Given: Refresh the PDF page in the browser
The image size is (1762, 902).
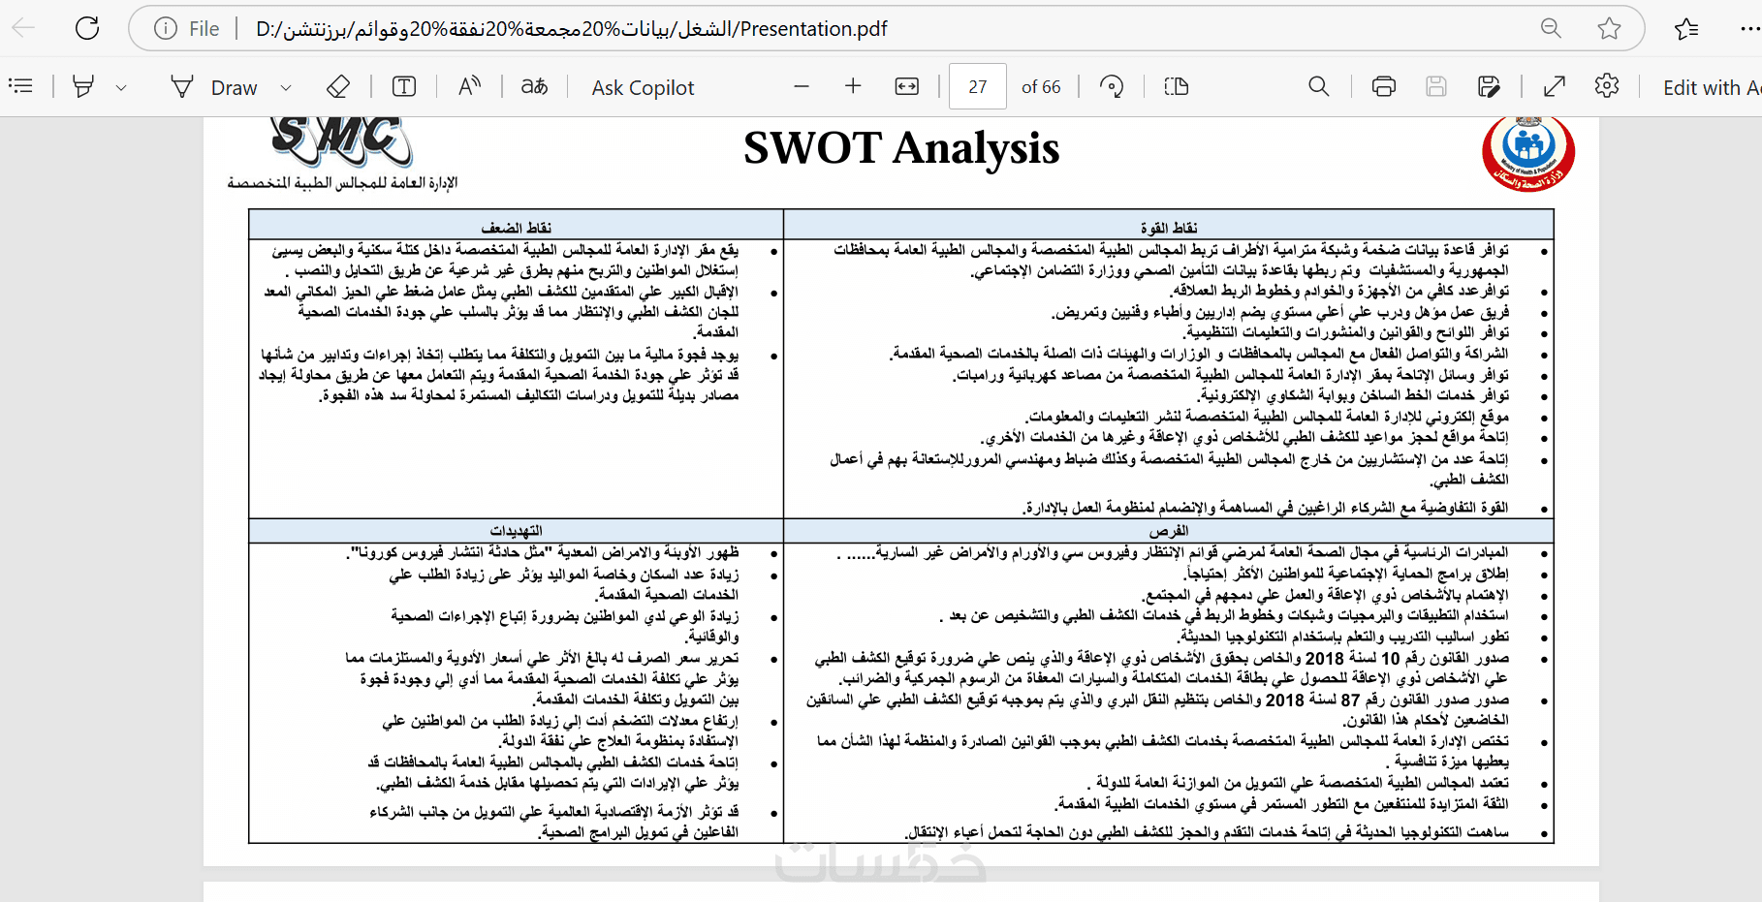Looking at the screenshot, I should coord(87,28).
